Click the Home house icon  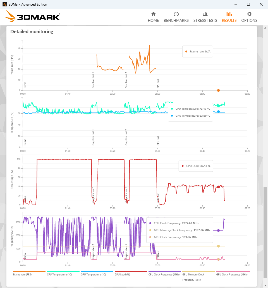[153, 14]
